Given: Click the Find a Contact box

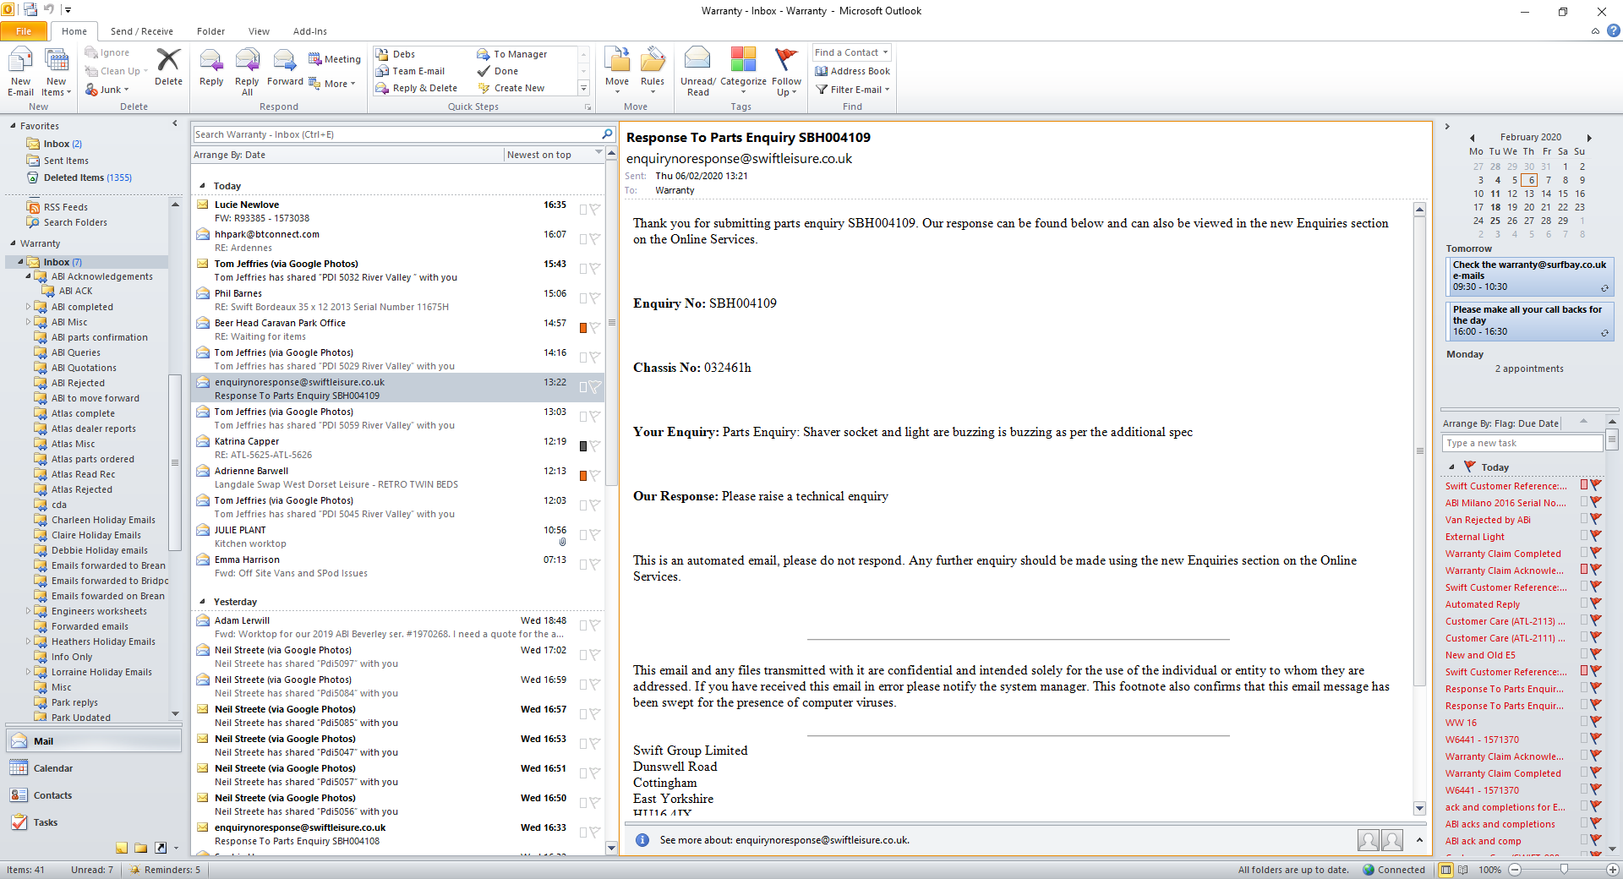Looking at the screenshot, I should click(850, 52).
